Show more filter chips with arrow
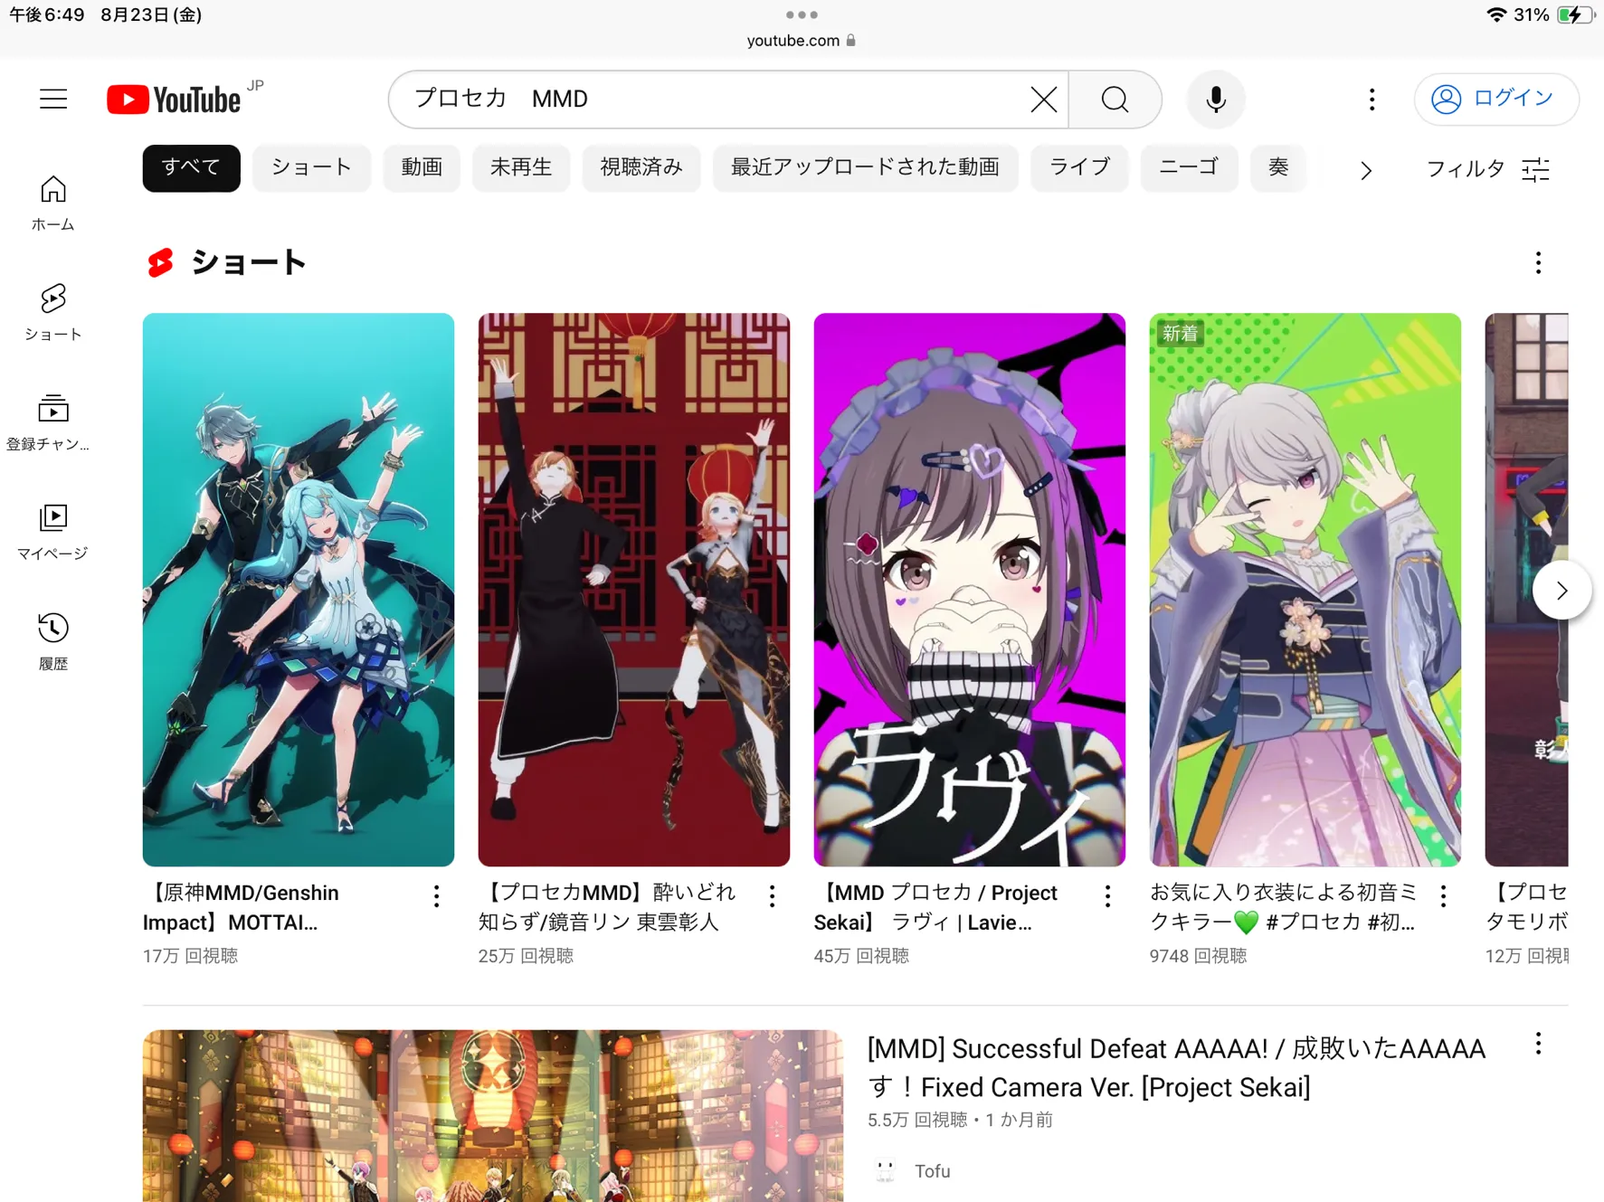 (1365, 169)
